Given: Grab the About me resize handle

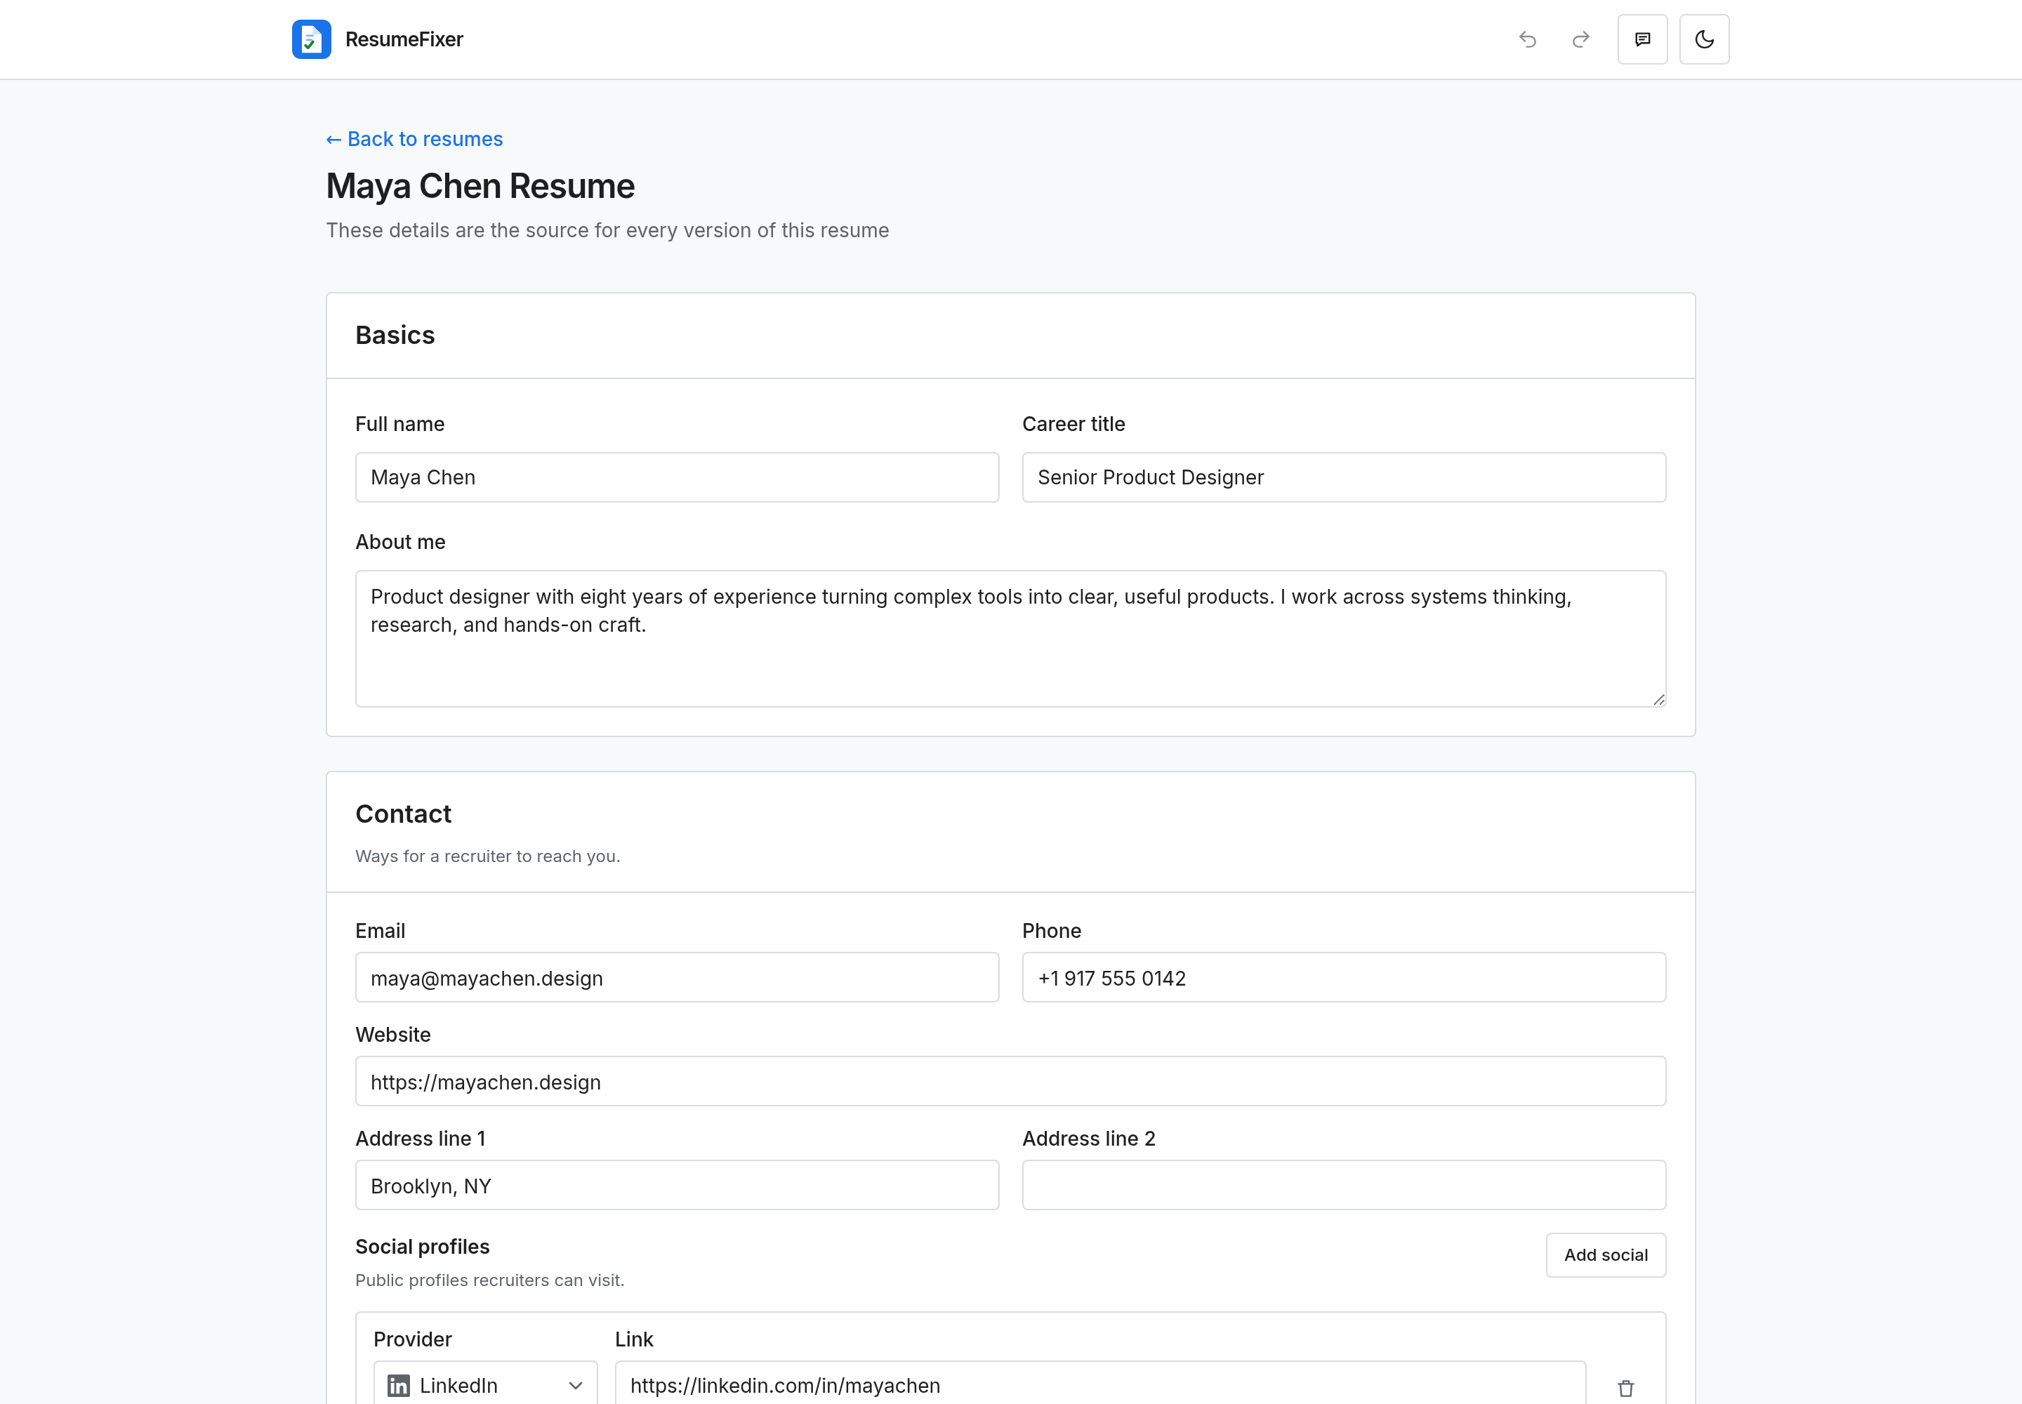Looking at the screenshot, I should coord(1658,699).
